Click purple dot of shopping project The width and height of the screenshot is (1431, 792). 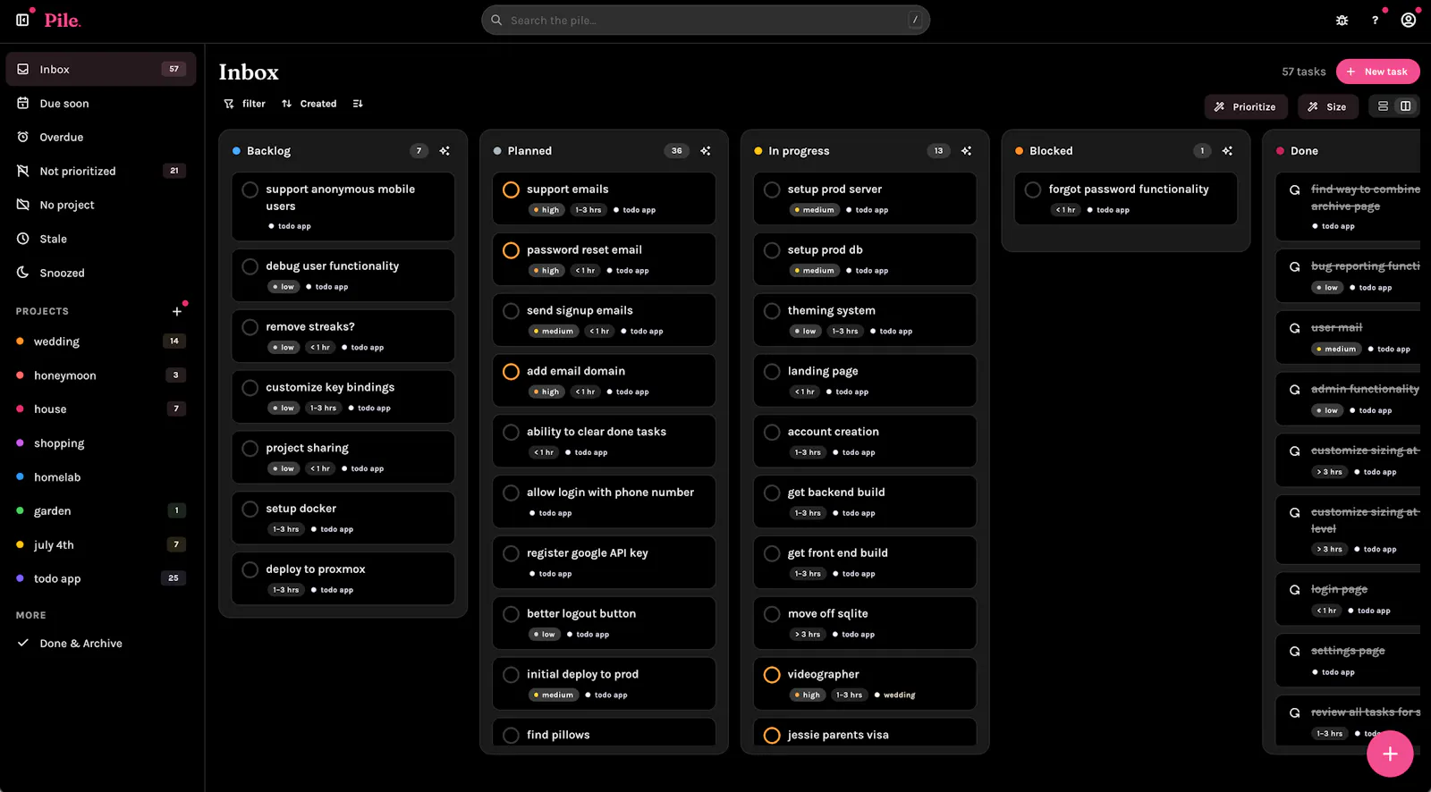20,442
